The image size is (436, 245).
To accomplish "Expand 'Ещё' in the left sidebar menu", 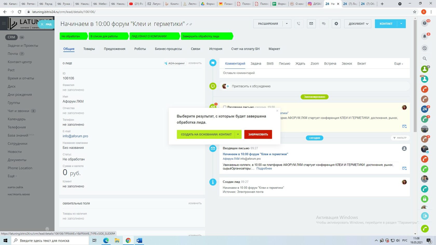I will coord(12,176).
